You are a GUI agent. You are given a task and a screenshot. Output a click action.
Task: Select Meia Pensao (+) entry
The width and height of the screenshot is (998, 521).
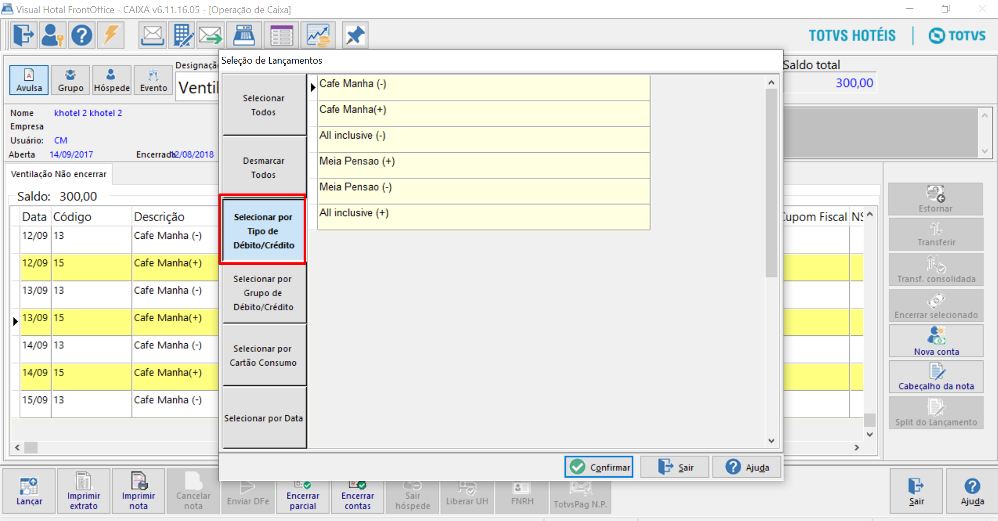pyautogui.click(x=484, y=165)
